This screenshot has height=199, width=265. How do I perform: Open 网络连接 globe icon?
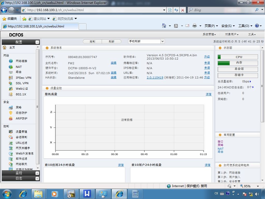tap(11, 61)
